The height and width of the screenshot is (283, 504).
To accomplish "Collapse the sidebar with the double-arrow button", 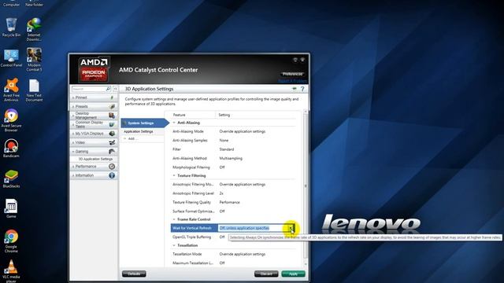I will pos(116,89).
